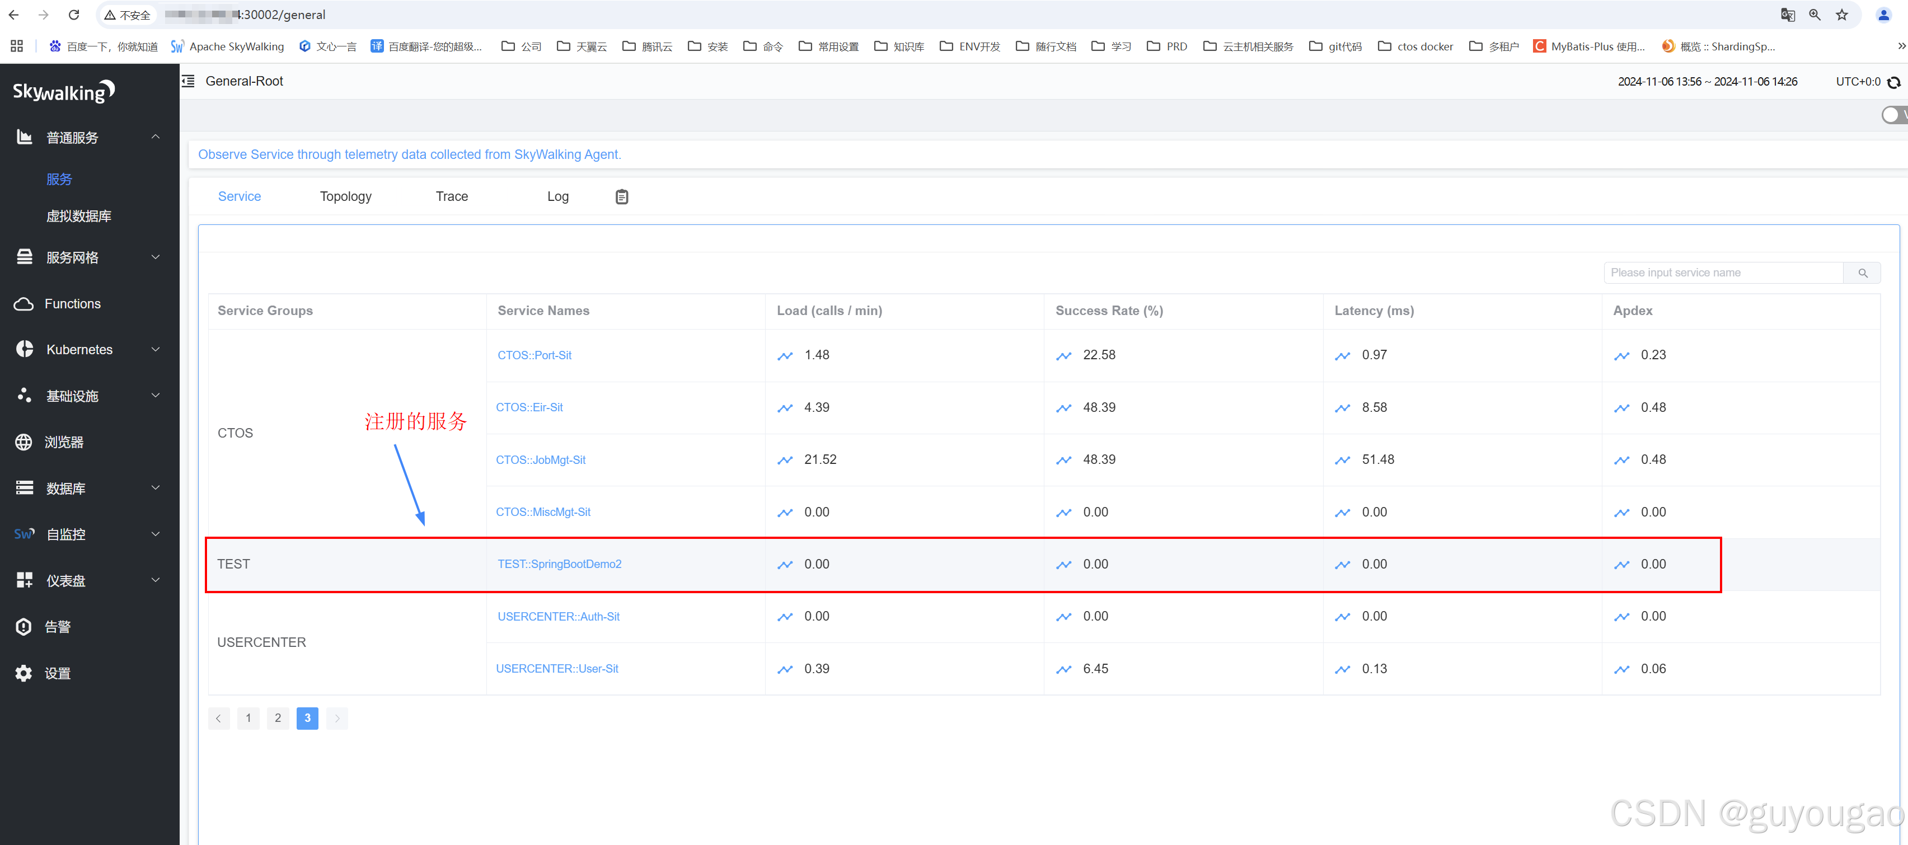Refresh data with the reload icon
Image resolution: width=1908 pixels, height=845 pixels.
(1895, 82)
